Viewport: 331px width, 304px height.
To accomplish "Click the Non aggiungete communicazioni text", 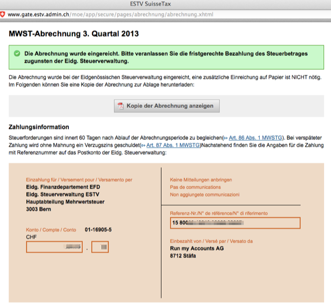I will point(205,195).
